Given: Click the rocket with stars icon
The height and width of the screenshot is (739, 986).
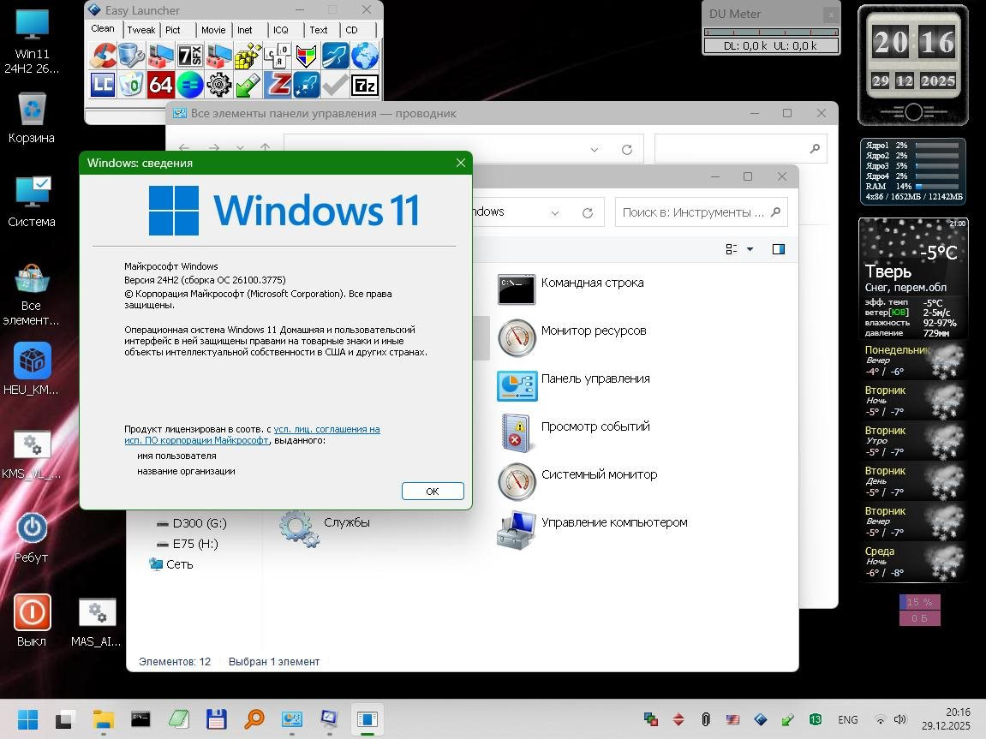Looking at the screenshot, I should [x=306, y=84].
